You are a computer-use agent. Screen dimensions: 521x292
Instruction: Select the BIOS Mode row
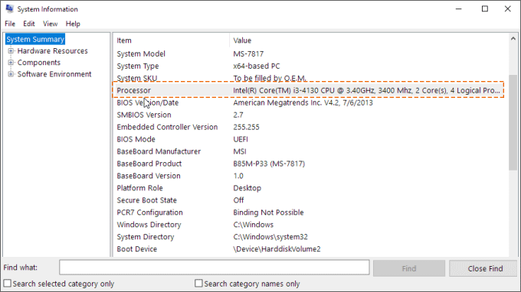click(x=310, y=139)
